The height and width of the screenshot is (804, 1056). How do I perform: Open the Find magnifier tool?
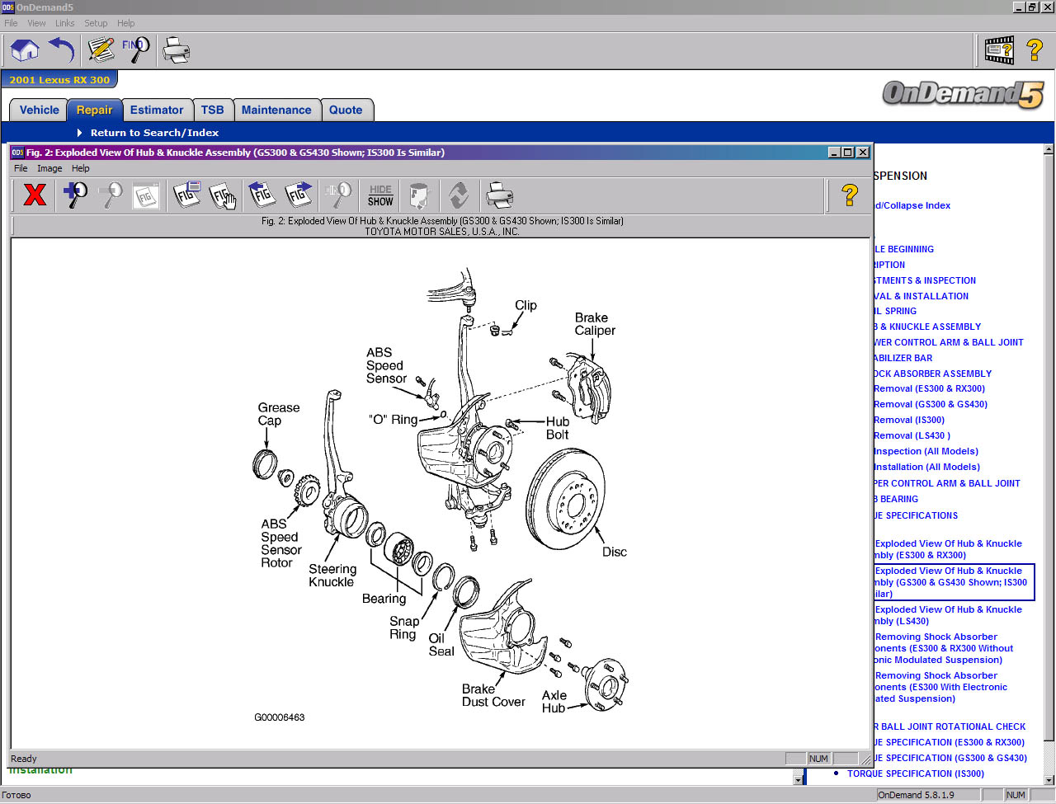click(x=137, y=50)
